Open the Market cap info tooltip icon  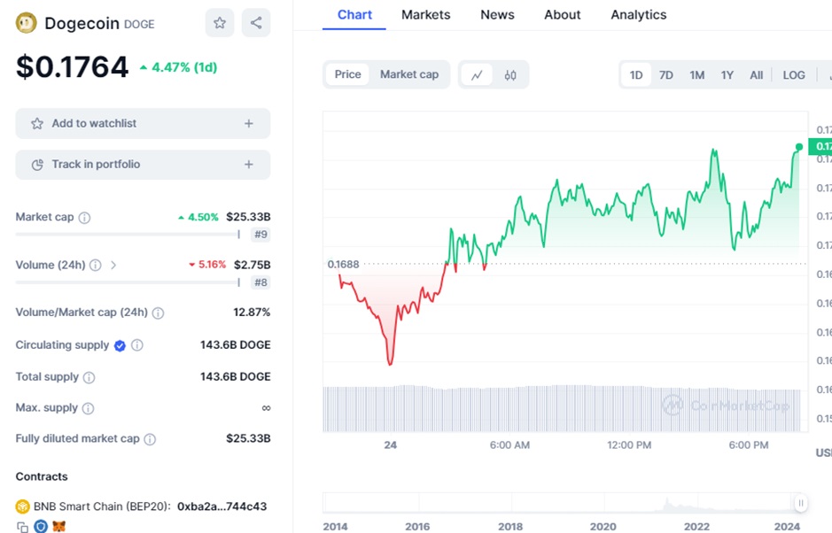pyautogui.click(x=84, y=218)
